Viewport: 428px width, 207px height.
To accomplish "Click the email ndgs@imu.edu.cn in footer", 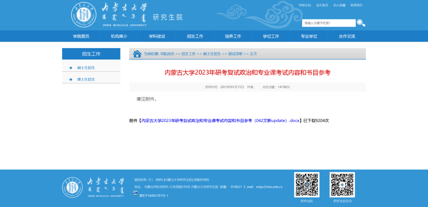I will tap(269, 187).
